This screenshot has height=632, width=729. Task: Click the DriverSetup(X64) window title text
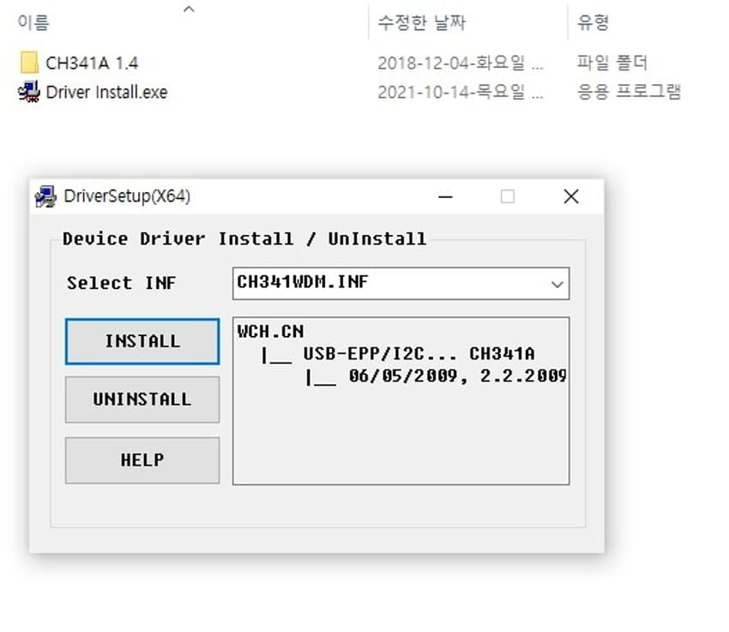tap(127, 196)
